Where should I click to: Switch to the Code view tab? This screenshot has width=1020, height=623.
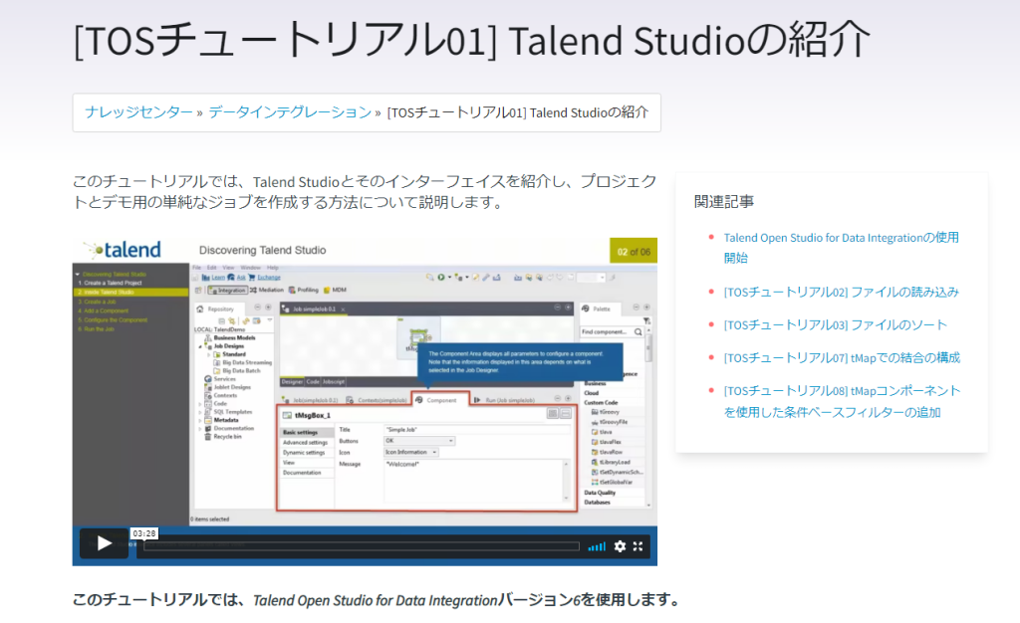[x=313, y=382]
